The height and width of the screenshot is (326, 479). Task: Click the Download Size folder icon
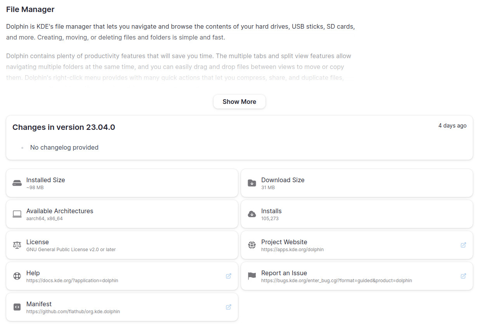(252, 183)
